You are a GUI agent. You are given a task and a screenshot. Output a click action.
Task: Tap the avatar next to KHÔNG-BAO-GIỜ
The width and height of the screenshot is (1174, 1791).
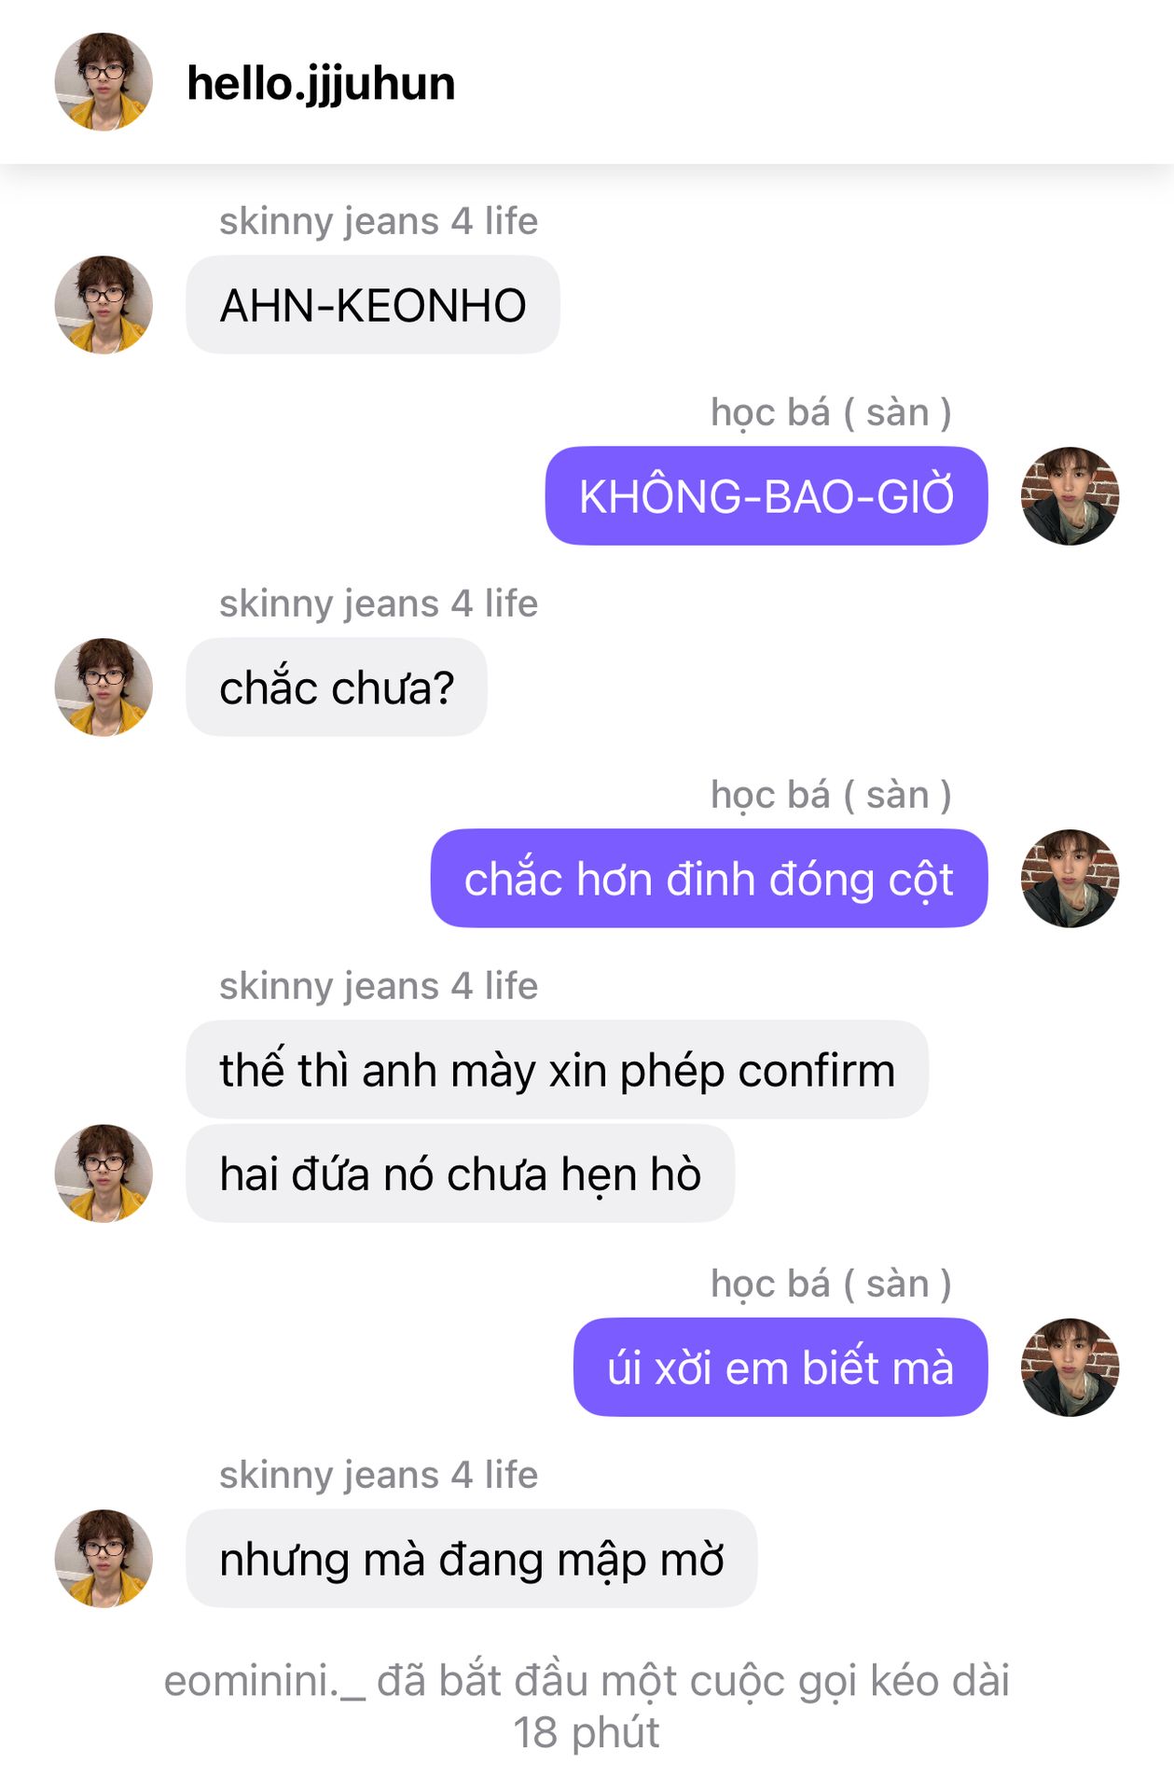pos(1070,496)
